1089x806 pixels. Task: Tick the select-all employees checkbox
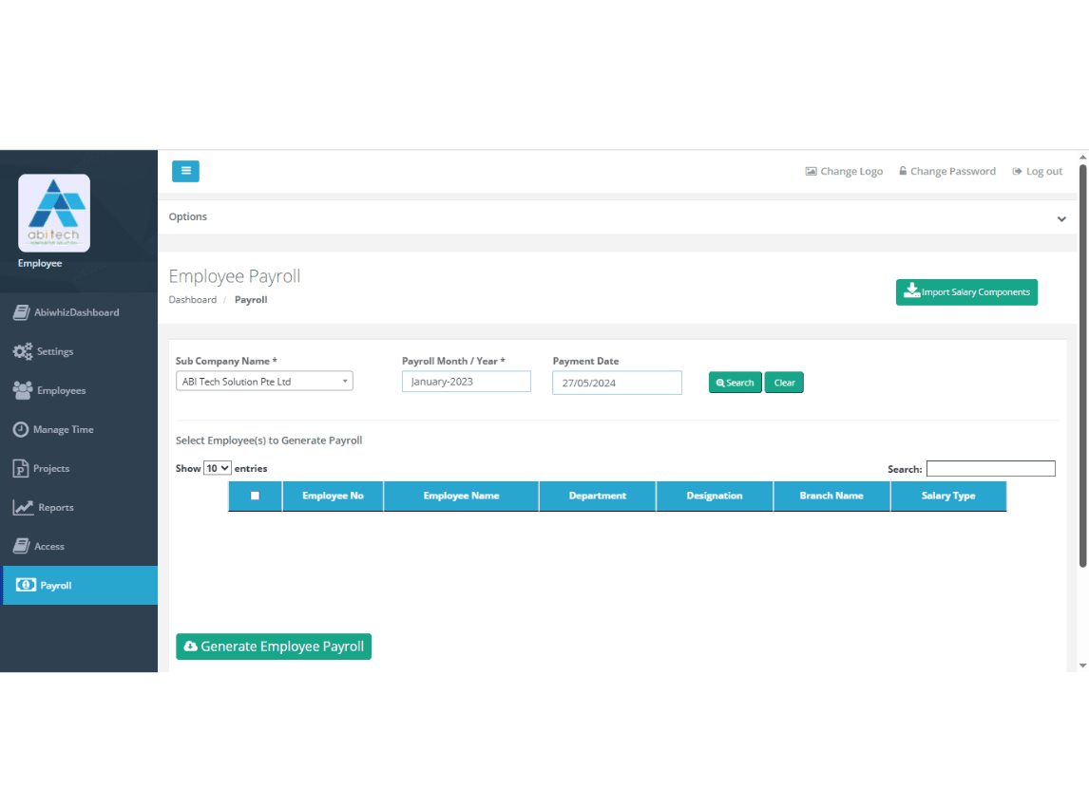point(255,496)
